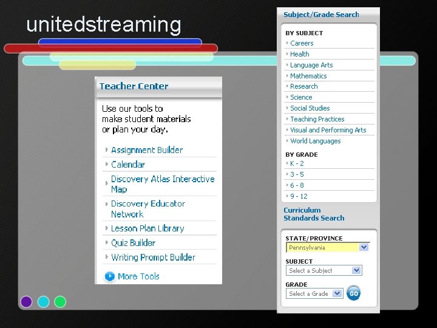Select the World Languages subject
Image resolution: width=437 pixels, height=328 pixels.
tap(315, 141)
